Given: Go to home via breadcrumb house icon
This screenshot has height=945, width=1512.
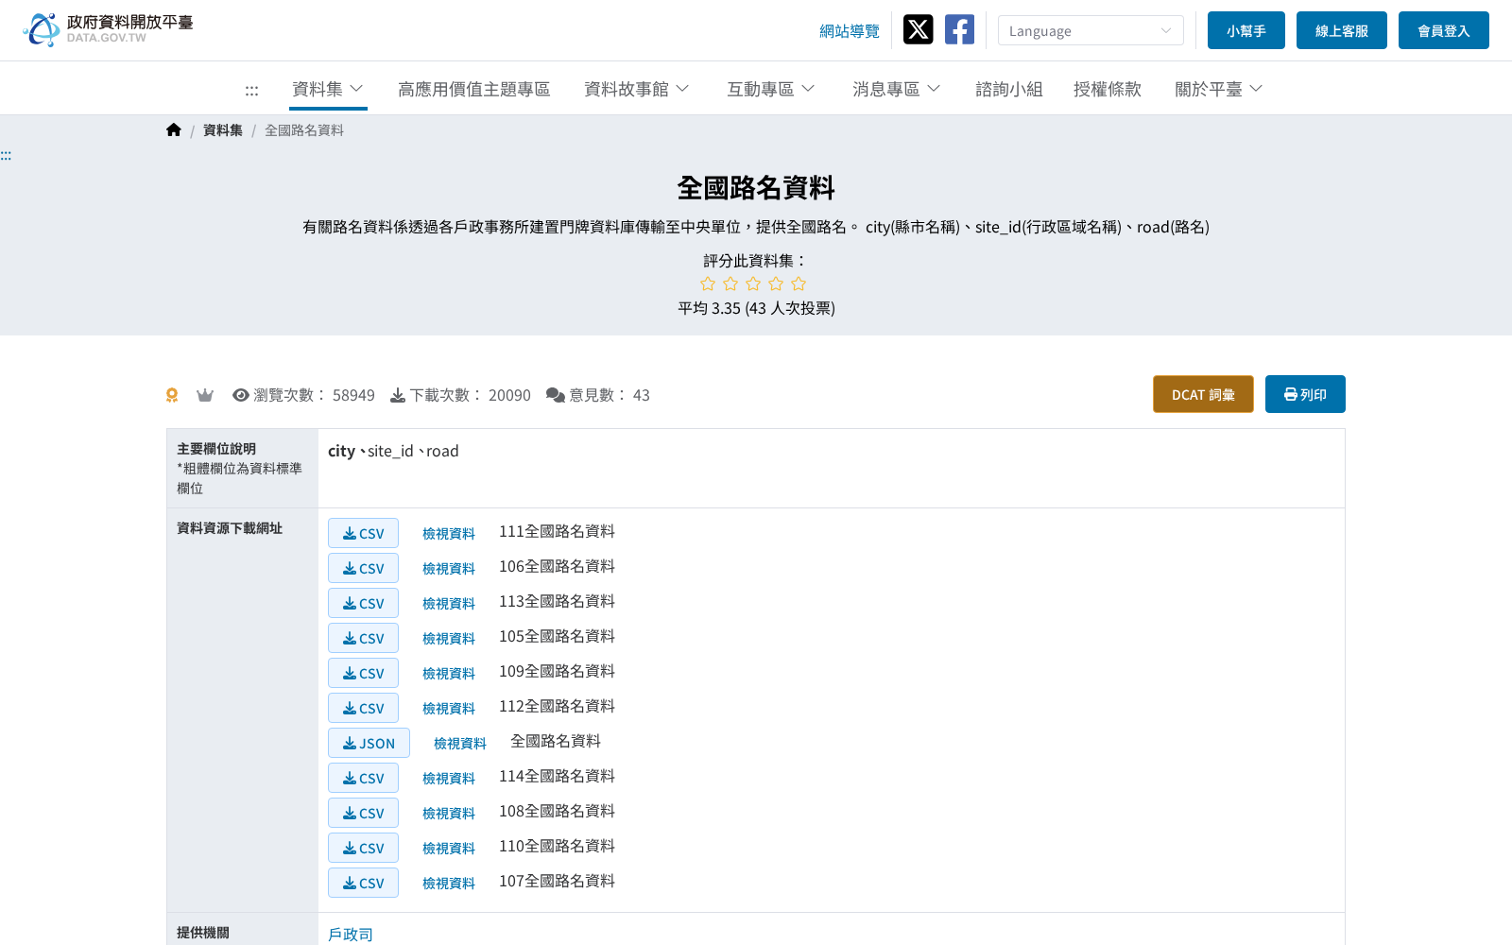Looking at the screenshot, I should point(174,130).
